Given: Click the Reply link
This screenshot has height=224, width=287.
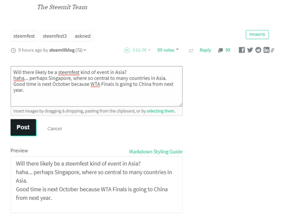Looking at the screenshot, I should pyautogui.click(x=205, y=50).
